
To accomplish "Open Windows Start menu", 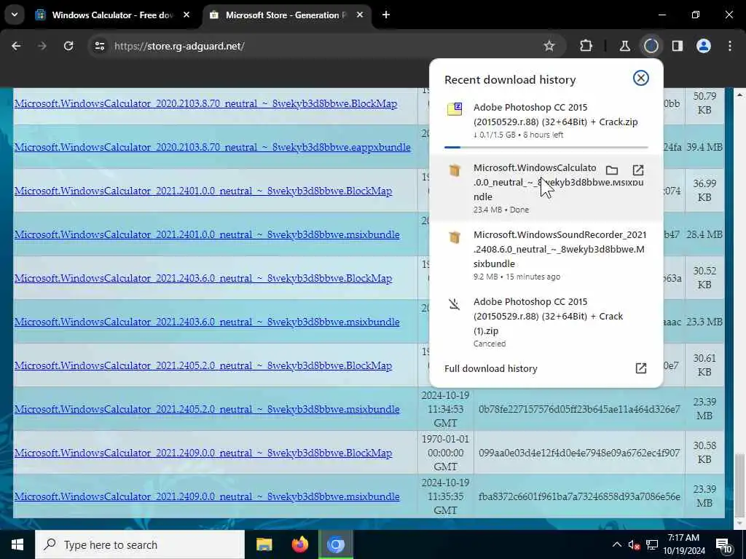I will click(17, 544).
